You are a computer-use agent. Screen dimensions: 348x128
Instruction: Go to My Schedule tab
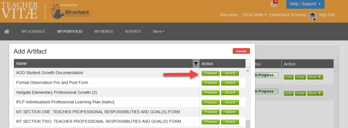(33, 32)
